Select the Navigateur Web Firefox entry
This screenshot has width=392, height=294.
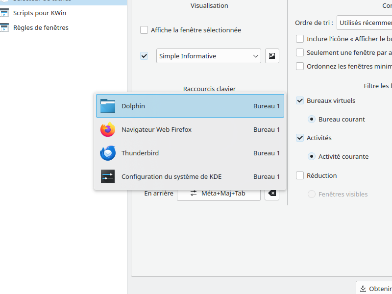190,129
